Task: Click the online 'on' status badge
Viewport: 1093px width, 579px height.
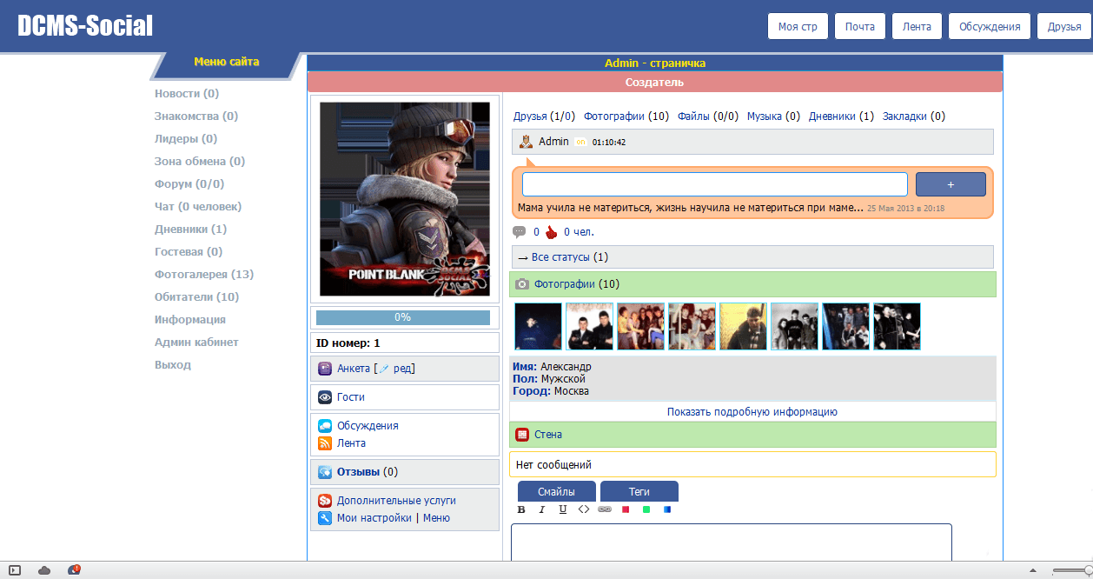Action: [x=580, y=142]
